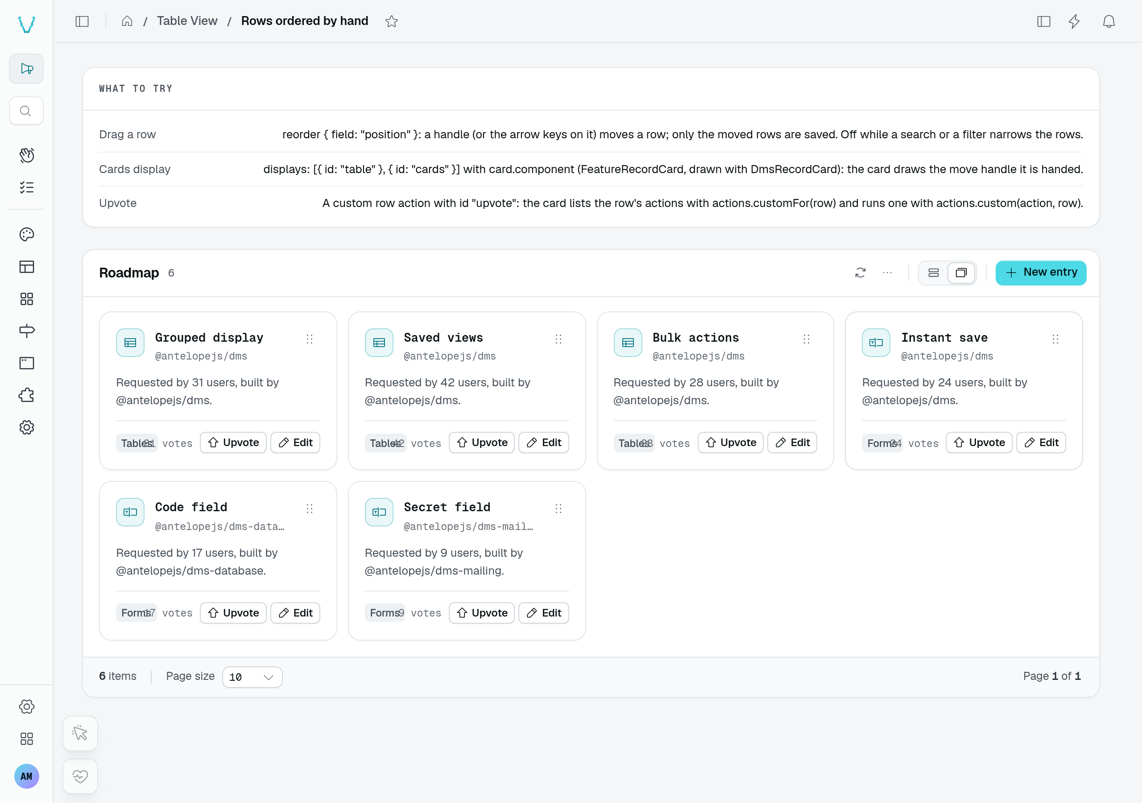This screenshot has height=803, width=1142.
Task: Click the "Cards display" label
Action: tap(135, 169)
